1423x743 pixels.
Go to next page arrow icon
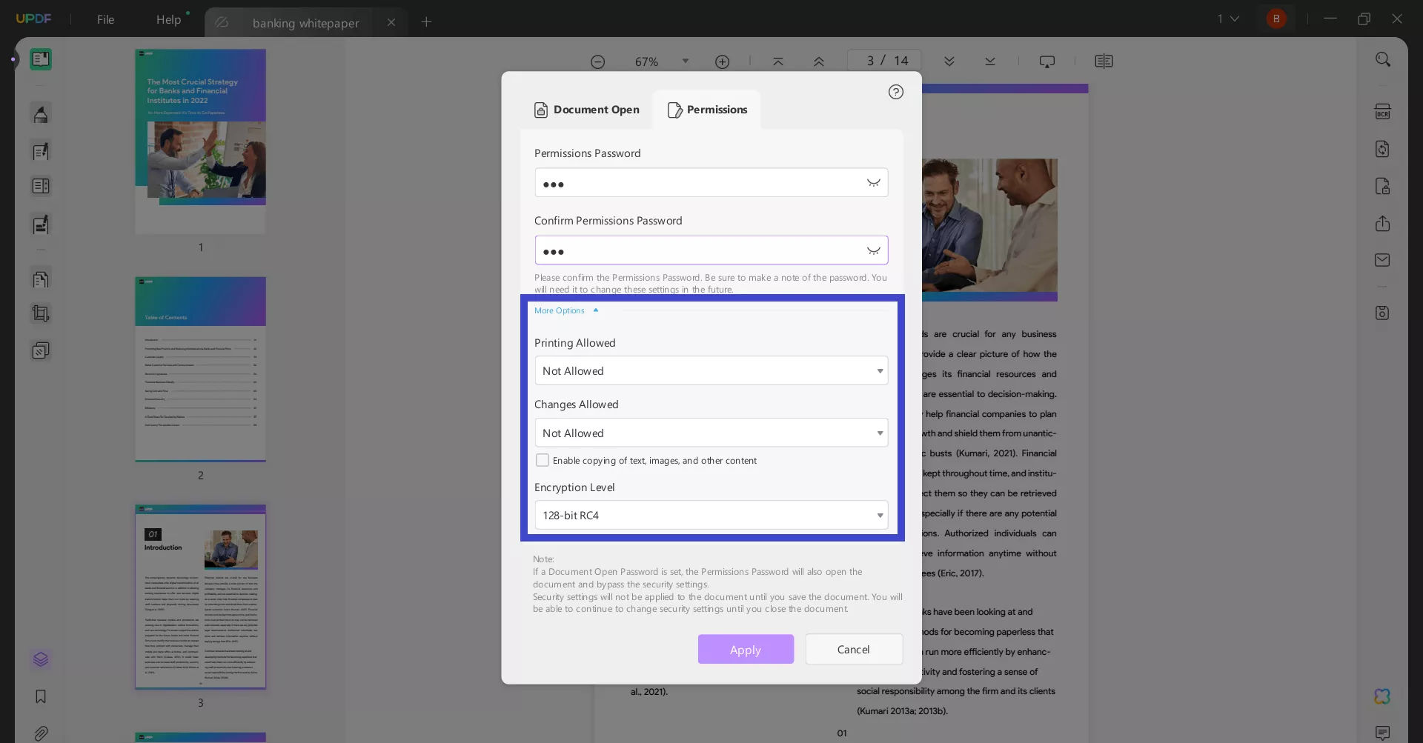(x=949, y=61)
